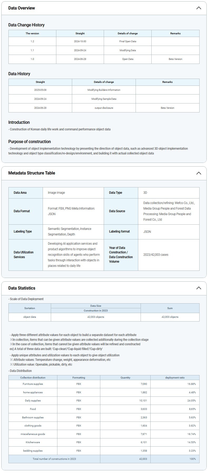Click the Data Format label cell
The image size is (208, 473).
point(22,211)
